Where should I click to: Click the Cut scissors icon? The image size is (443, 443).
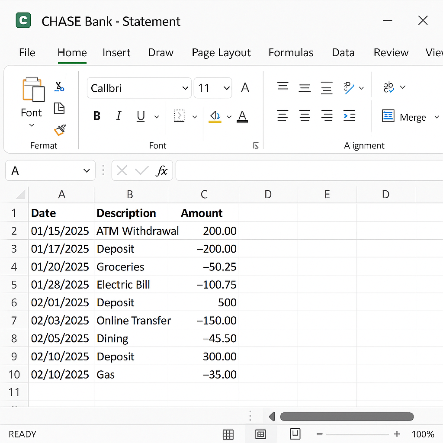click(x=59, y=87)
